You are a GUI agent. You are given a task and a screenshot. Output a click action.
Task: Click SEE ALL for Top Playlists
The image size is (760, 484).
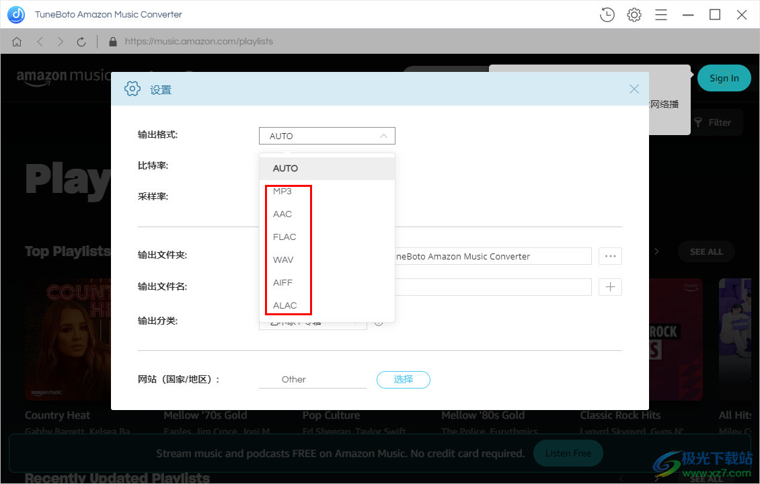click(706, 252)
